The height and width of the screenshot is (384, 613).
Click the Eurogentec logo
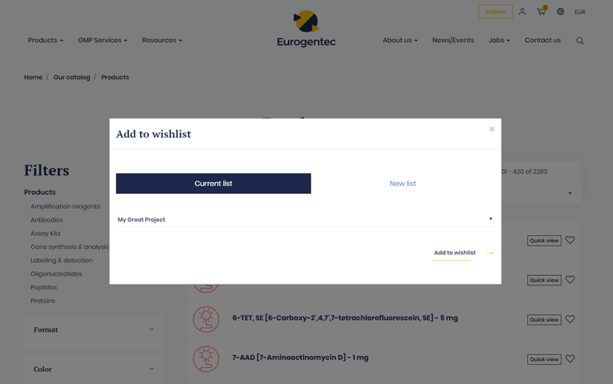(306, 29)
